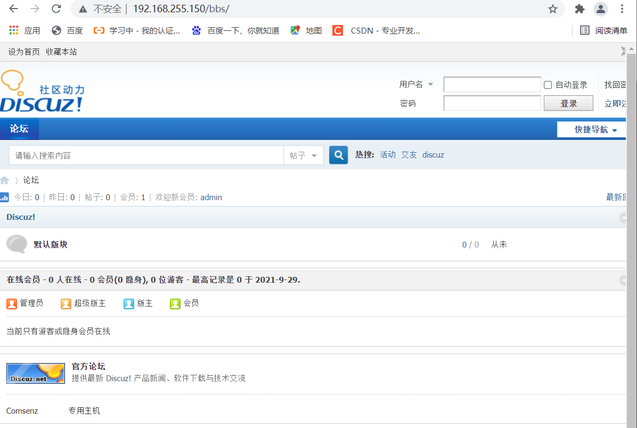The image size is (637, 428).
Task: Open the 帖子 search type dropdown
Action: (x=303, y=155)
